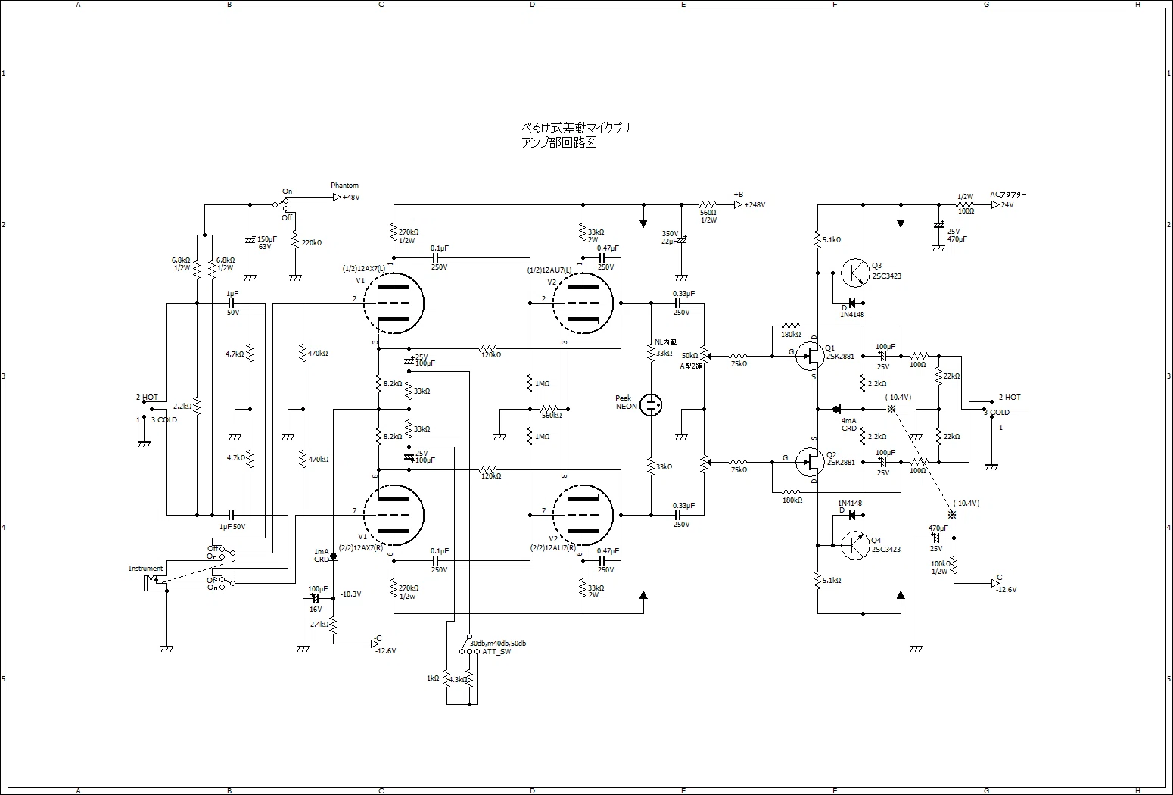
Task: Click the +B +248V terminal arrow
Action: pyautogui.click(x=738, y=204)
